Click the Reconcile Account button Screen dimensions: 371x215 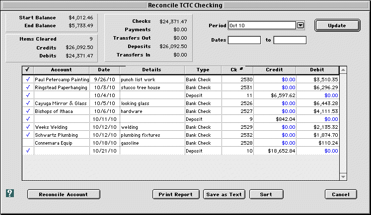click(64, 194)
